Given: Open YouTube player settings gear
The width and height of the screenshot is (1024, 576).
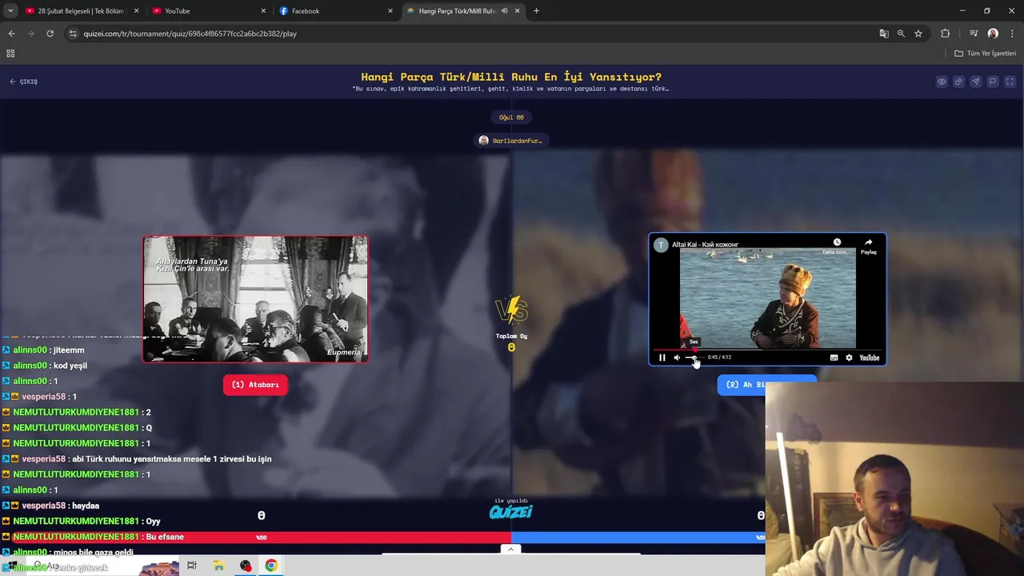Looking at the screenshot, I should coord(849,358).
